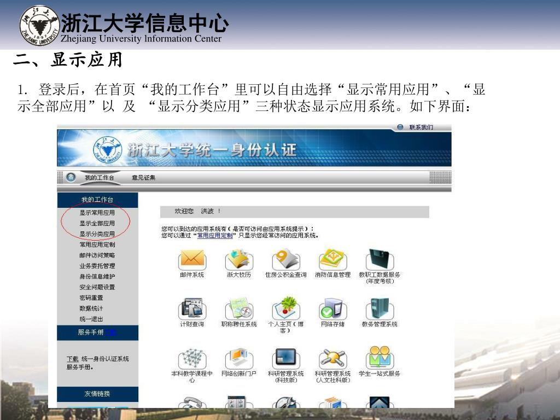Click 下载 link for 统一身份认证系统服务手册
Viewport: 560px width, 420px height.
click(x=73, y=359)
